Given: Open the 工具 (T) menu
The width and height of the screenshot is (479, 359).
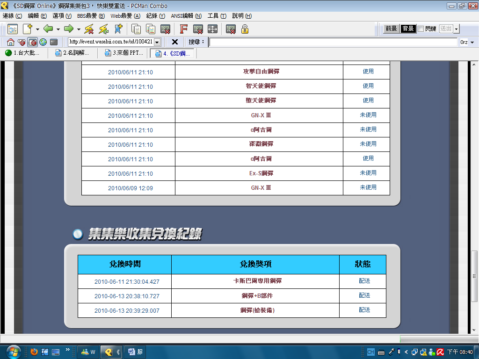Looking at the screenshot, I should (217, 16).
